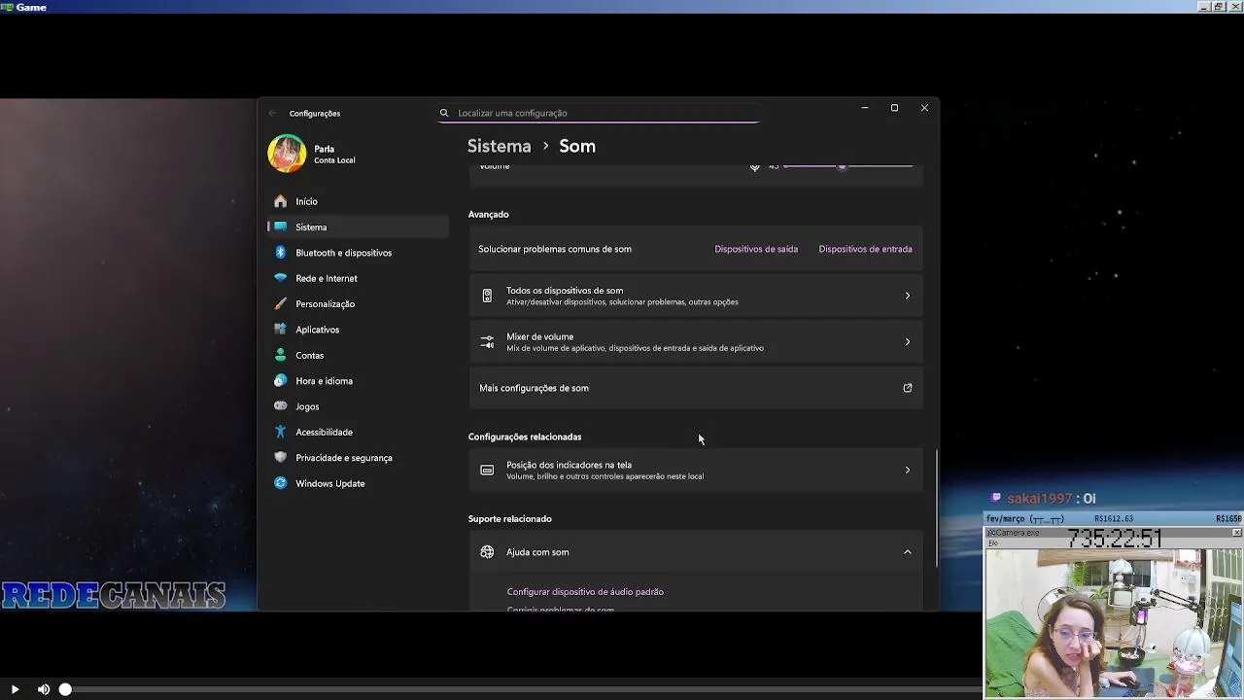Click Sistema in the breadcrumb

pos(500,146)
